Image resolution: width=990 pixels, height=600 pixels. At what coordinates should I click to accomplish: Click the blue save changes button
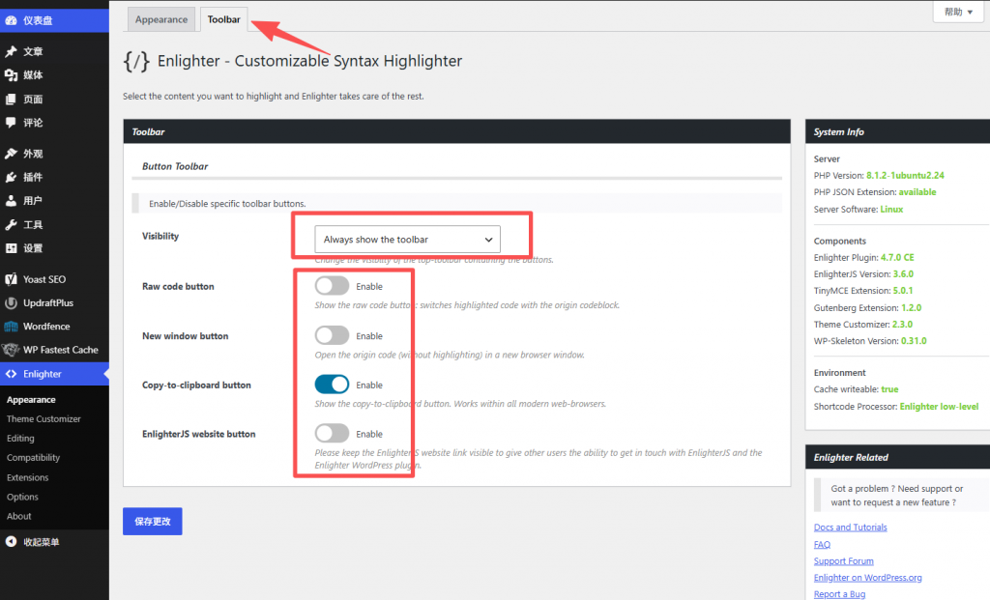152,521
